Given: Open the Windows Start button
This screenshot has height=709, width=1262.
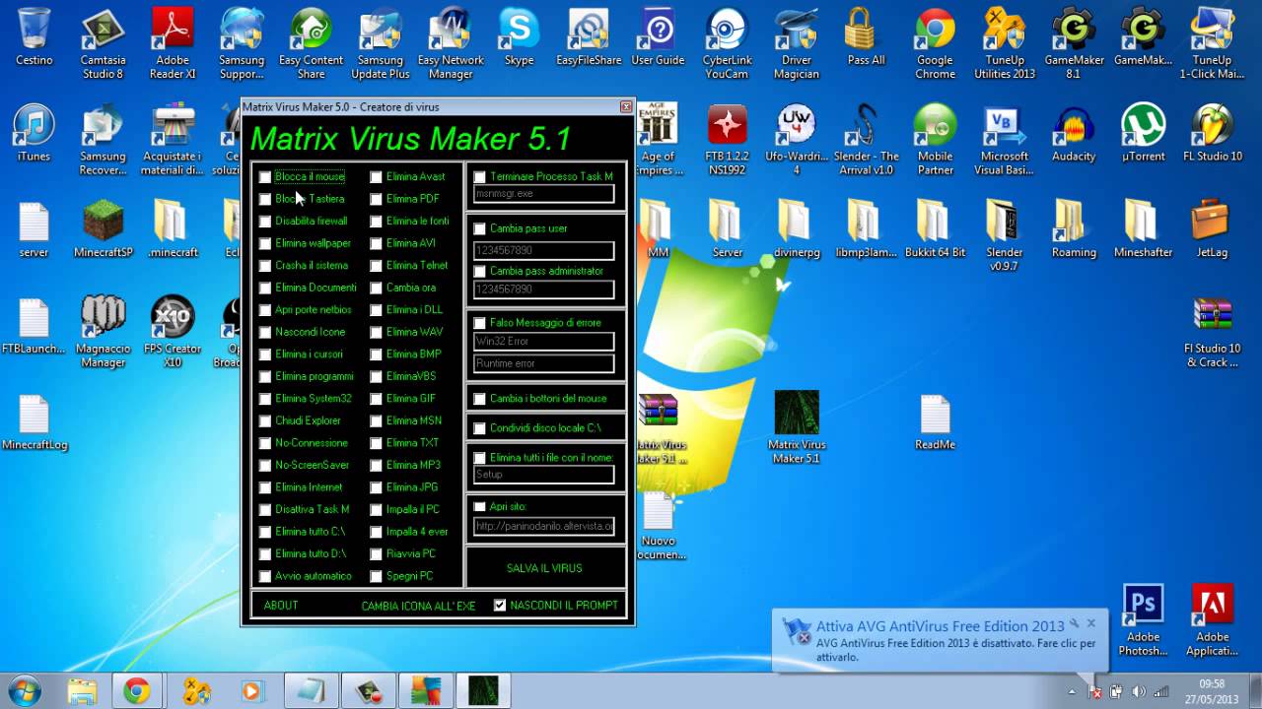Looking at the screenshot, I should (23, 690).
